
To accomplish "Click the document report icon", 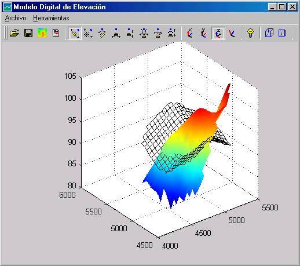I will coord(56,33).
